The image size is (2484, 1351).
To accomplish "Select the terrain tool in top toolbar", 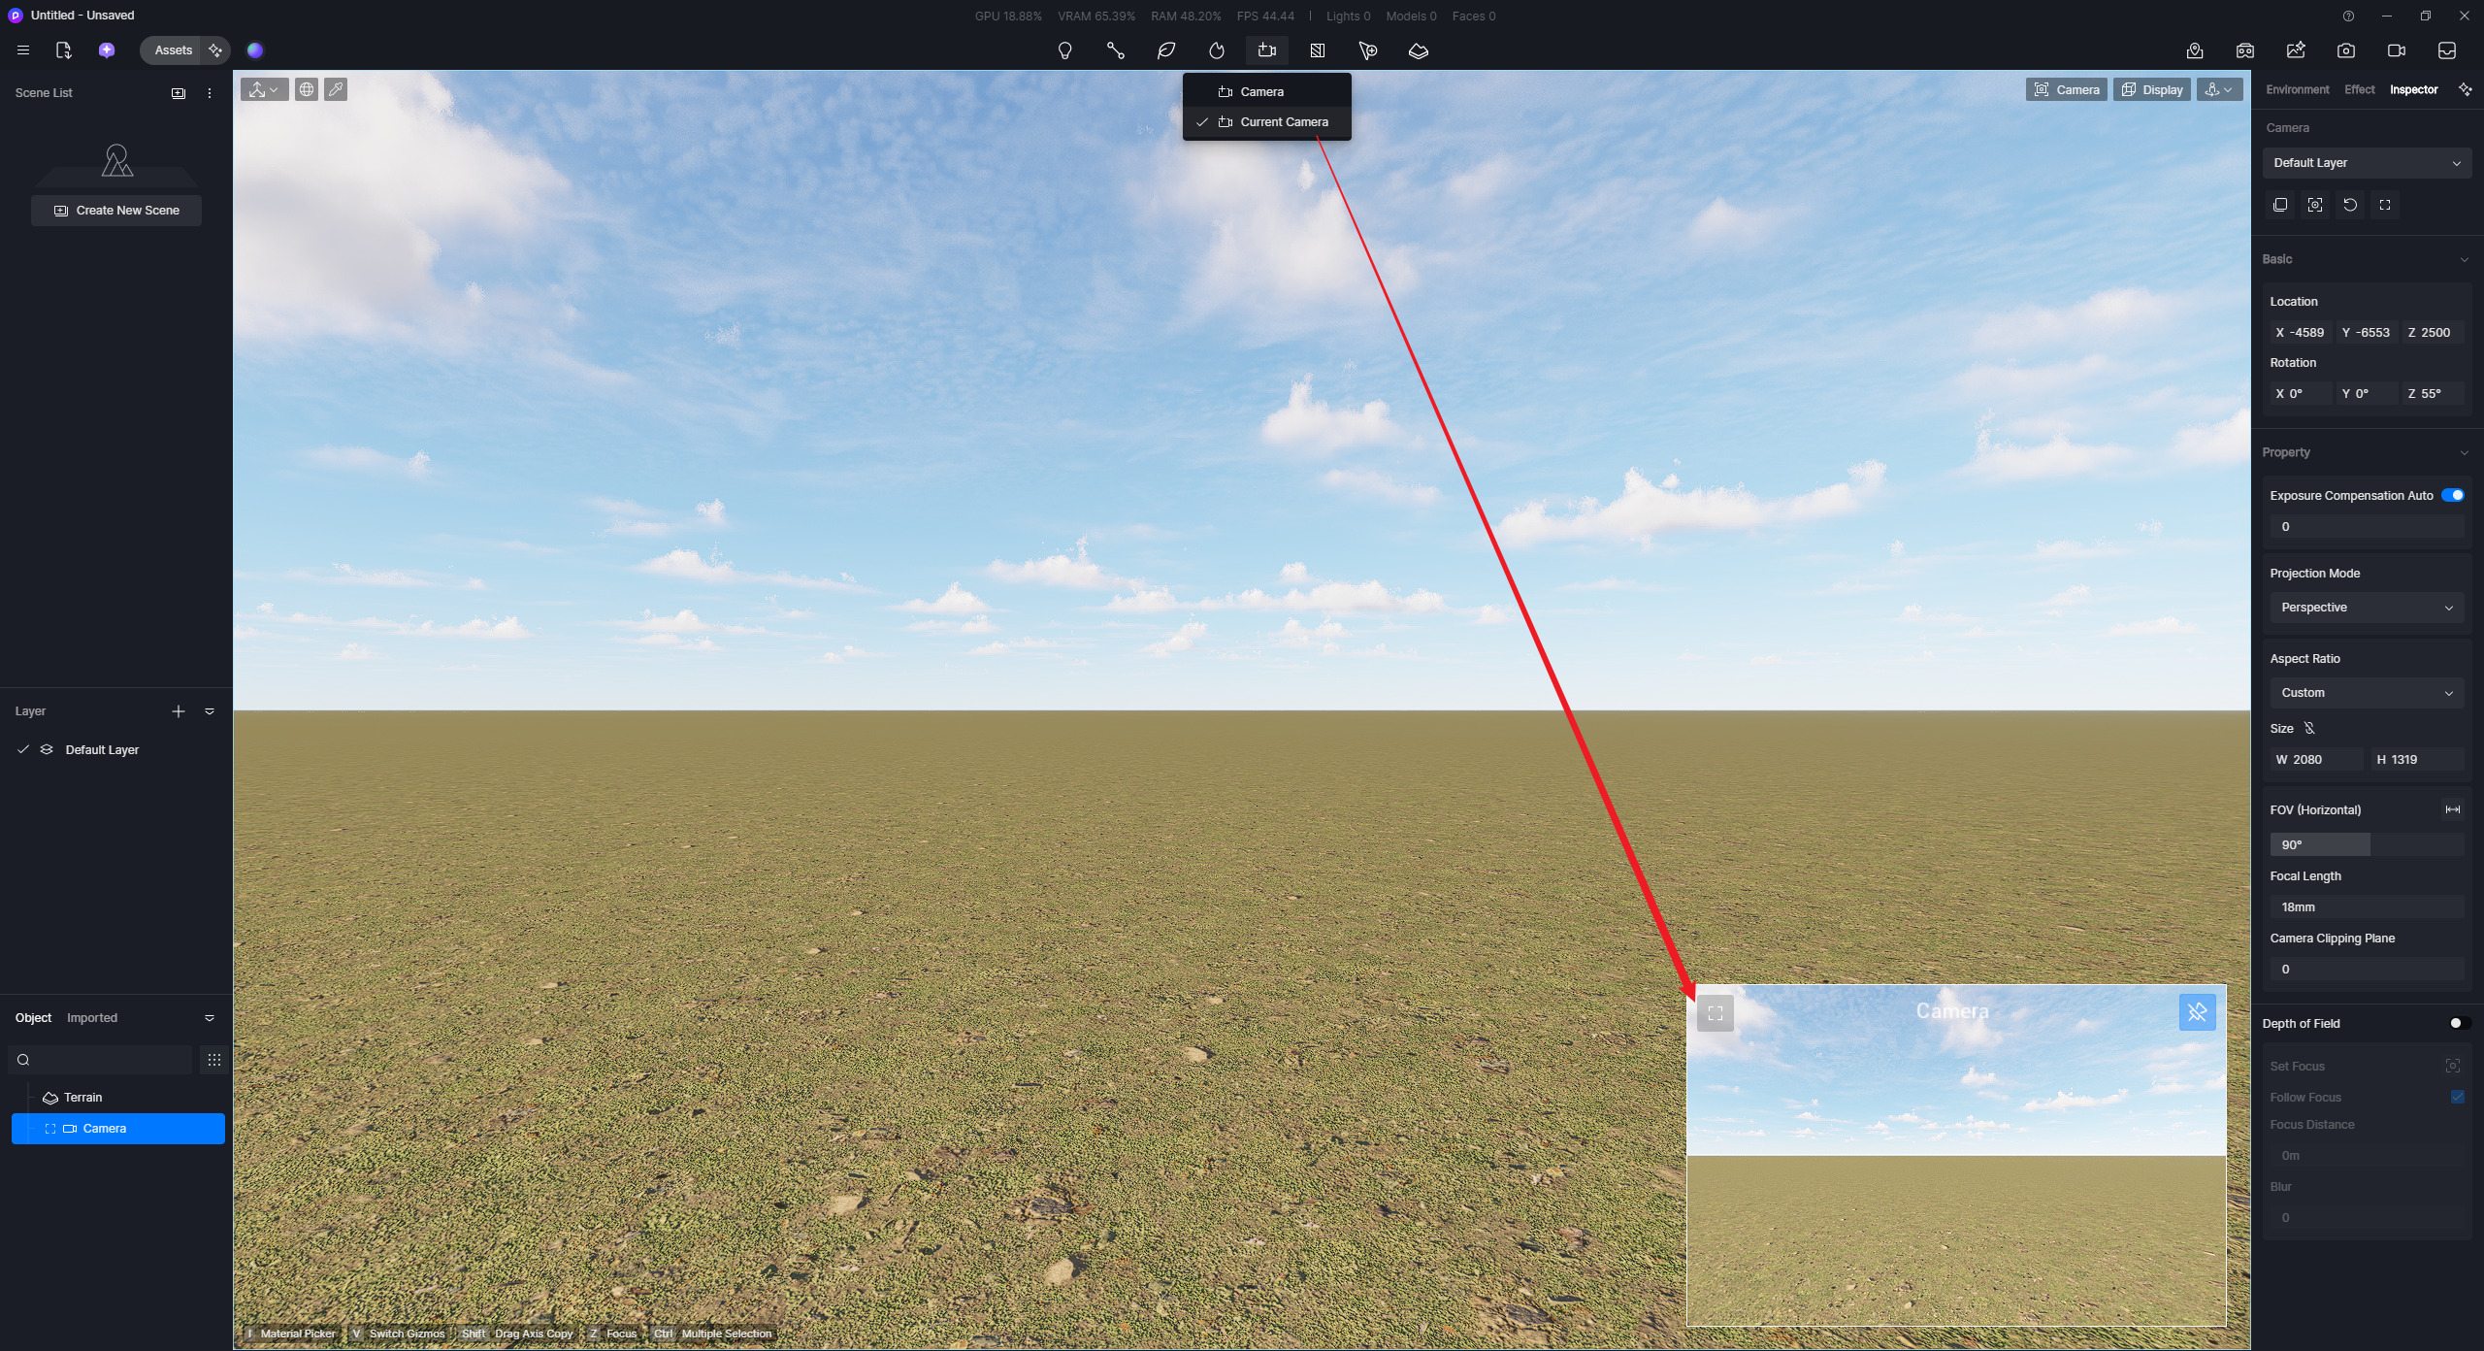I will click(1418, 50).
